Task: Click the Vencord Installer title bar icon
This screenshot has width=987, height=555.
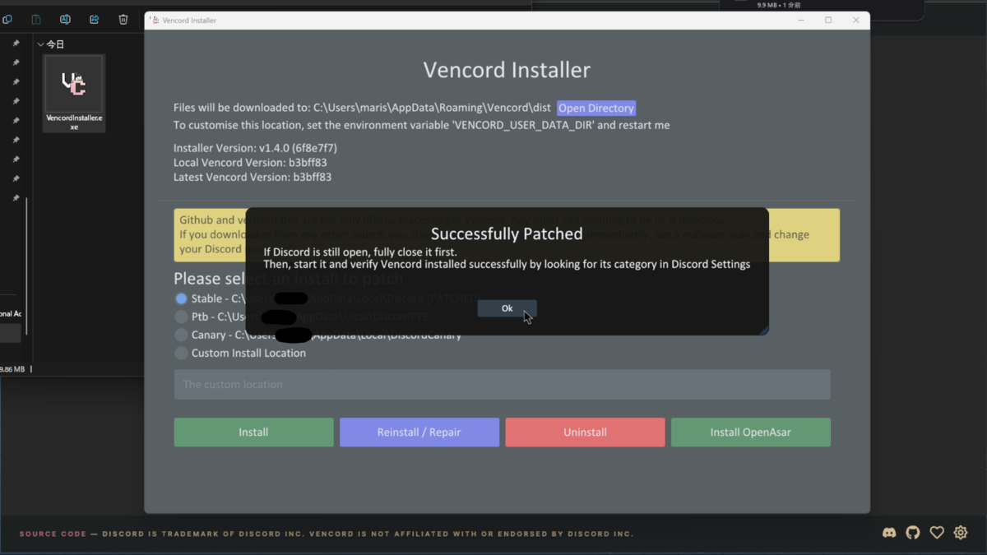Action: click(155, 20)
